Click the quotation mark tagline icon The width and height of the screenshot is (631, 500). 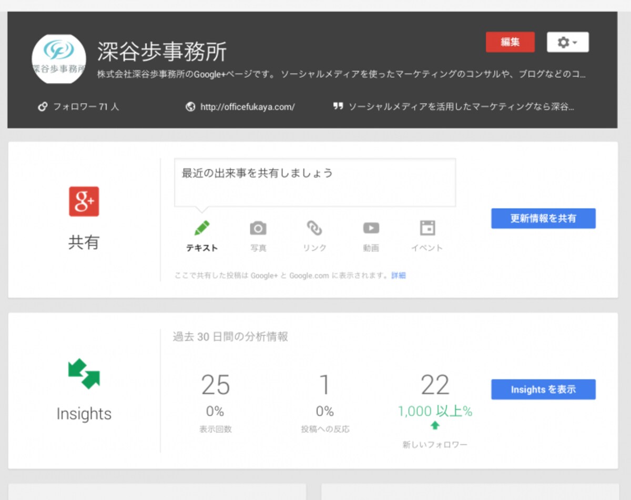[338, 106]
